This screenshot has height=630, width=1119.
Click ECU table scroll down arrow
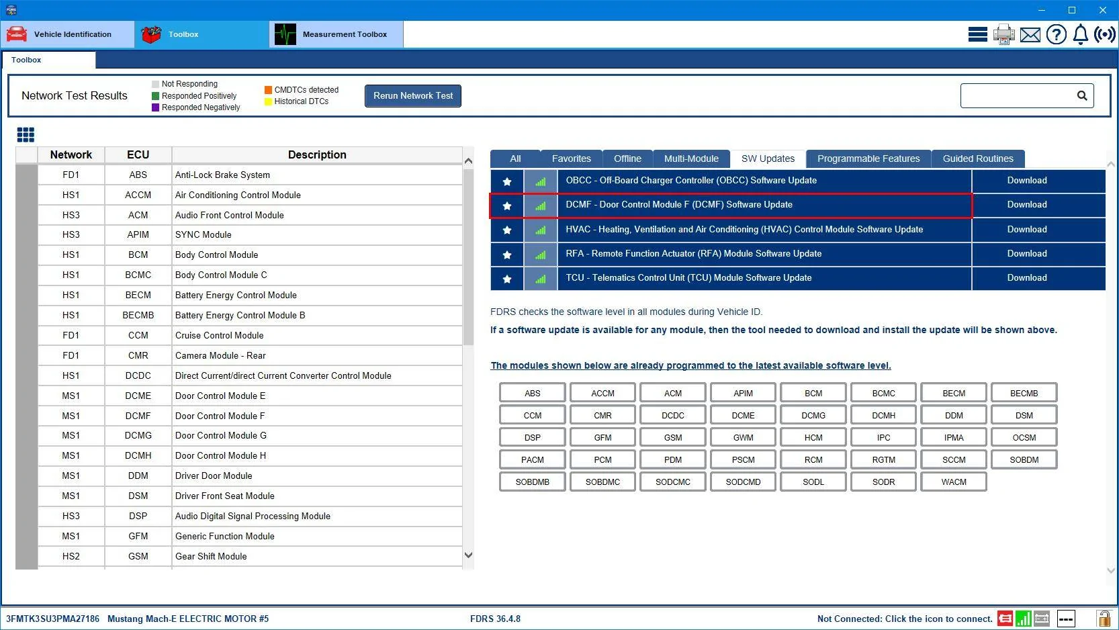click(x=468, y=555)
